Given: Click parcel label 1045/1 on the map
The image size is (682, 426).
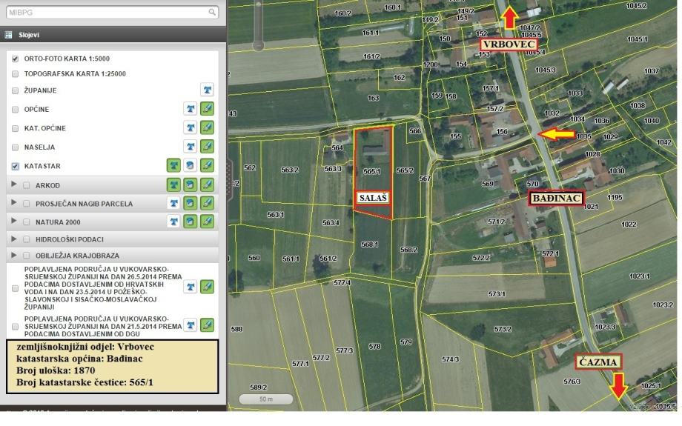Looking at the screenshot, I should pyautogui.click(x=638, y=39).
